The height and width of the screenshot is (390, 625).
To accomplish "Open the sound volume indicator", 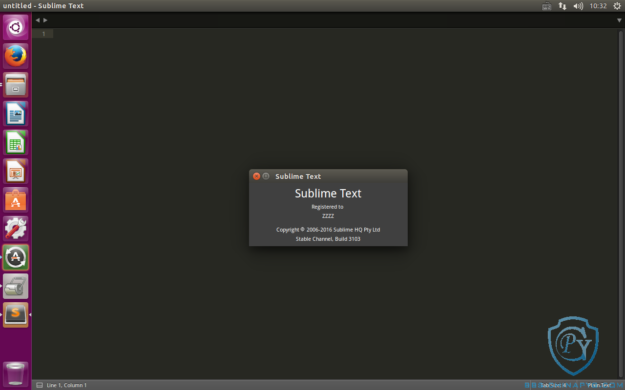I will 578,6.
